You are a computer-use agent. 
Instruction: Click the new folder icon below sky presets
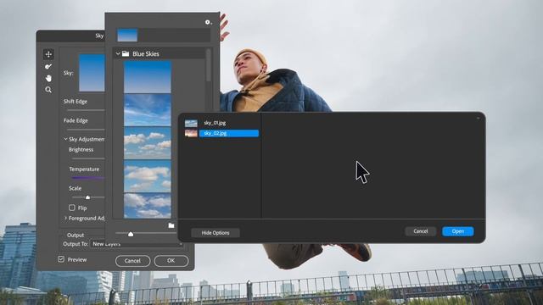171,225
